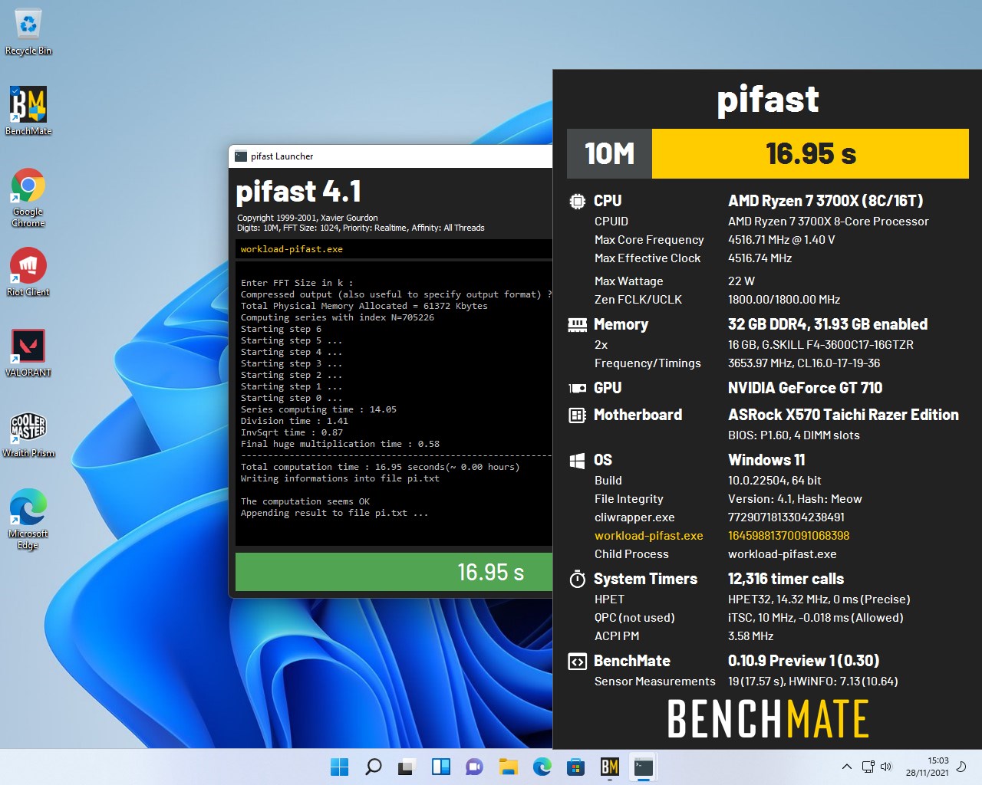This screenshot has width=982, height=785.
Task: Click the green 16.95 s result bar
Action: pos(394,572)
